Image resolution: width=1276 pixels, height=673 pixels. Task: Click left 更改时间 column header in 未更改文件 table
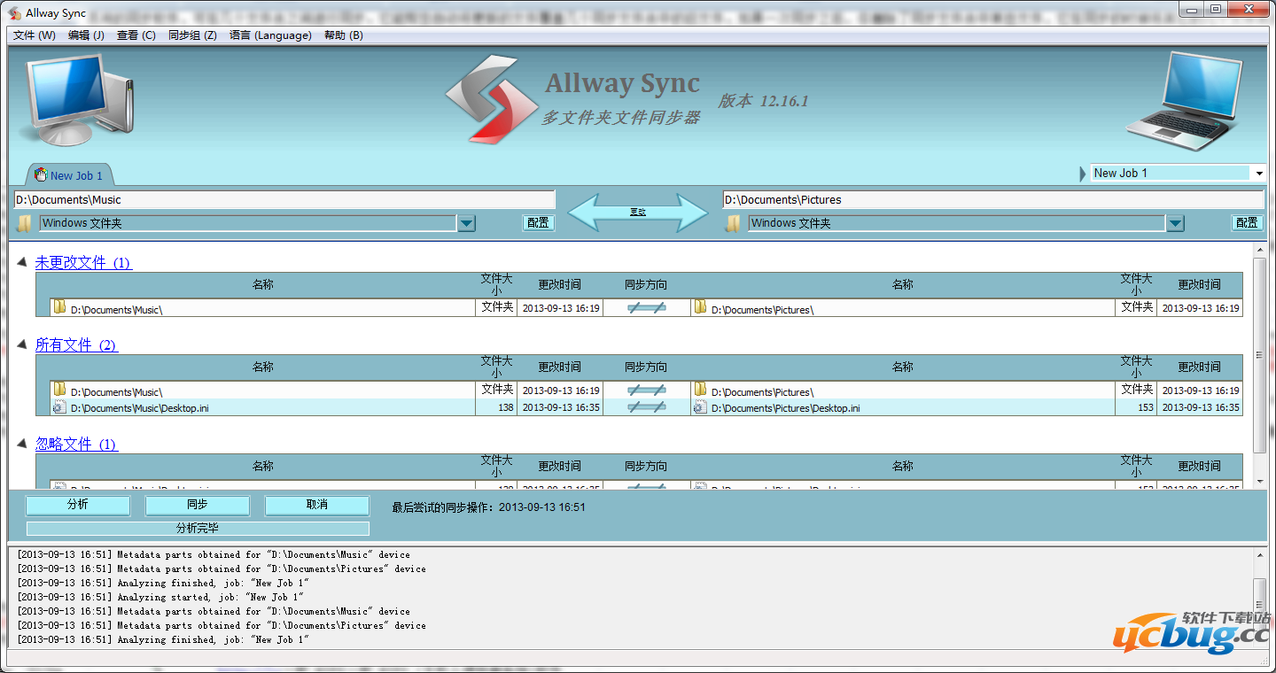coord(560,285)
